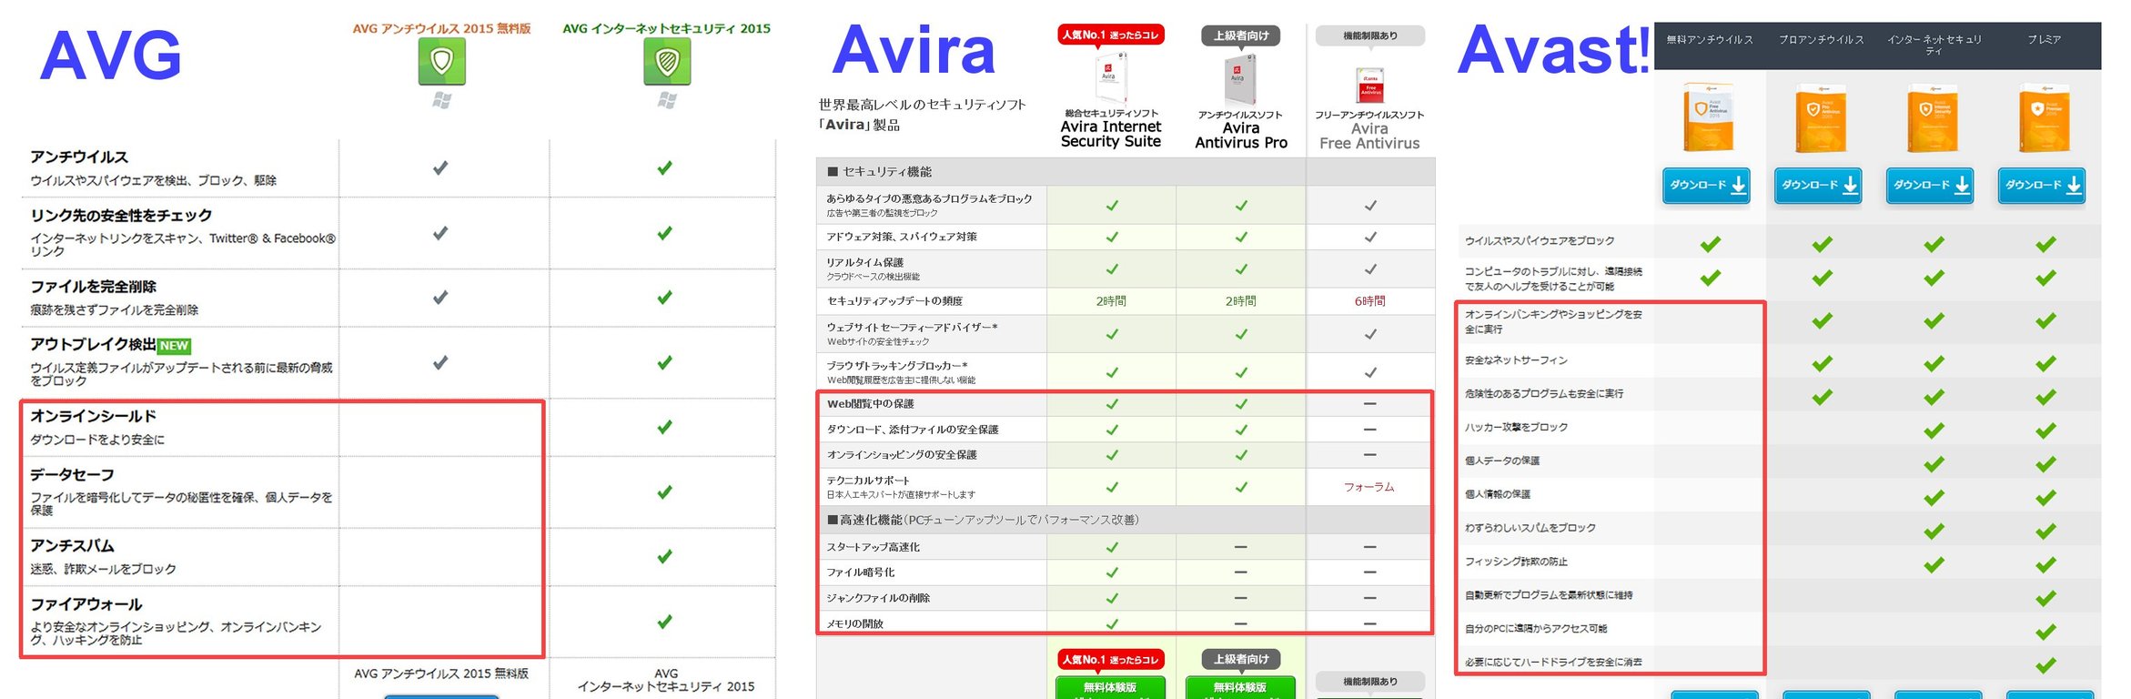
Task: Click ダウンロード button under Avast インターネットセキュリティ
Action: point(1931,185)
